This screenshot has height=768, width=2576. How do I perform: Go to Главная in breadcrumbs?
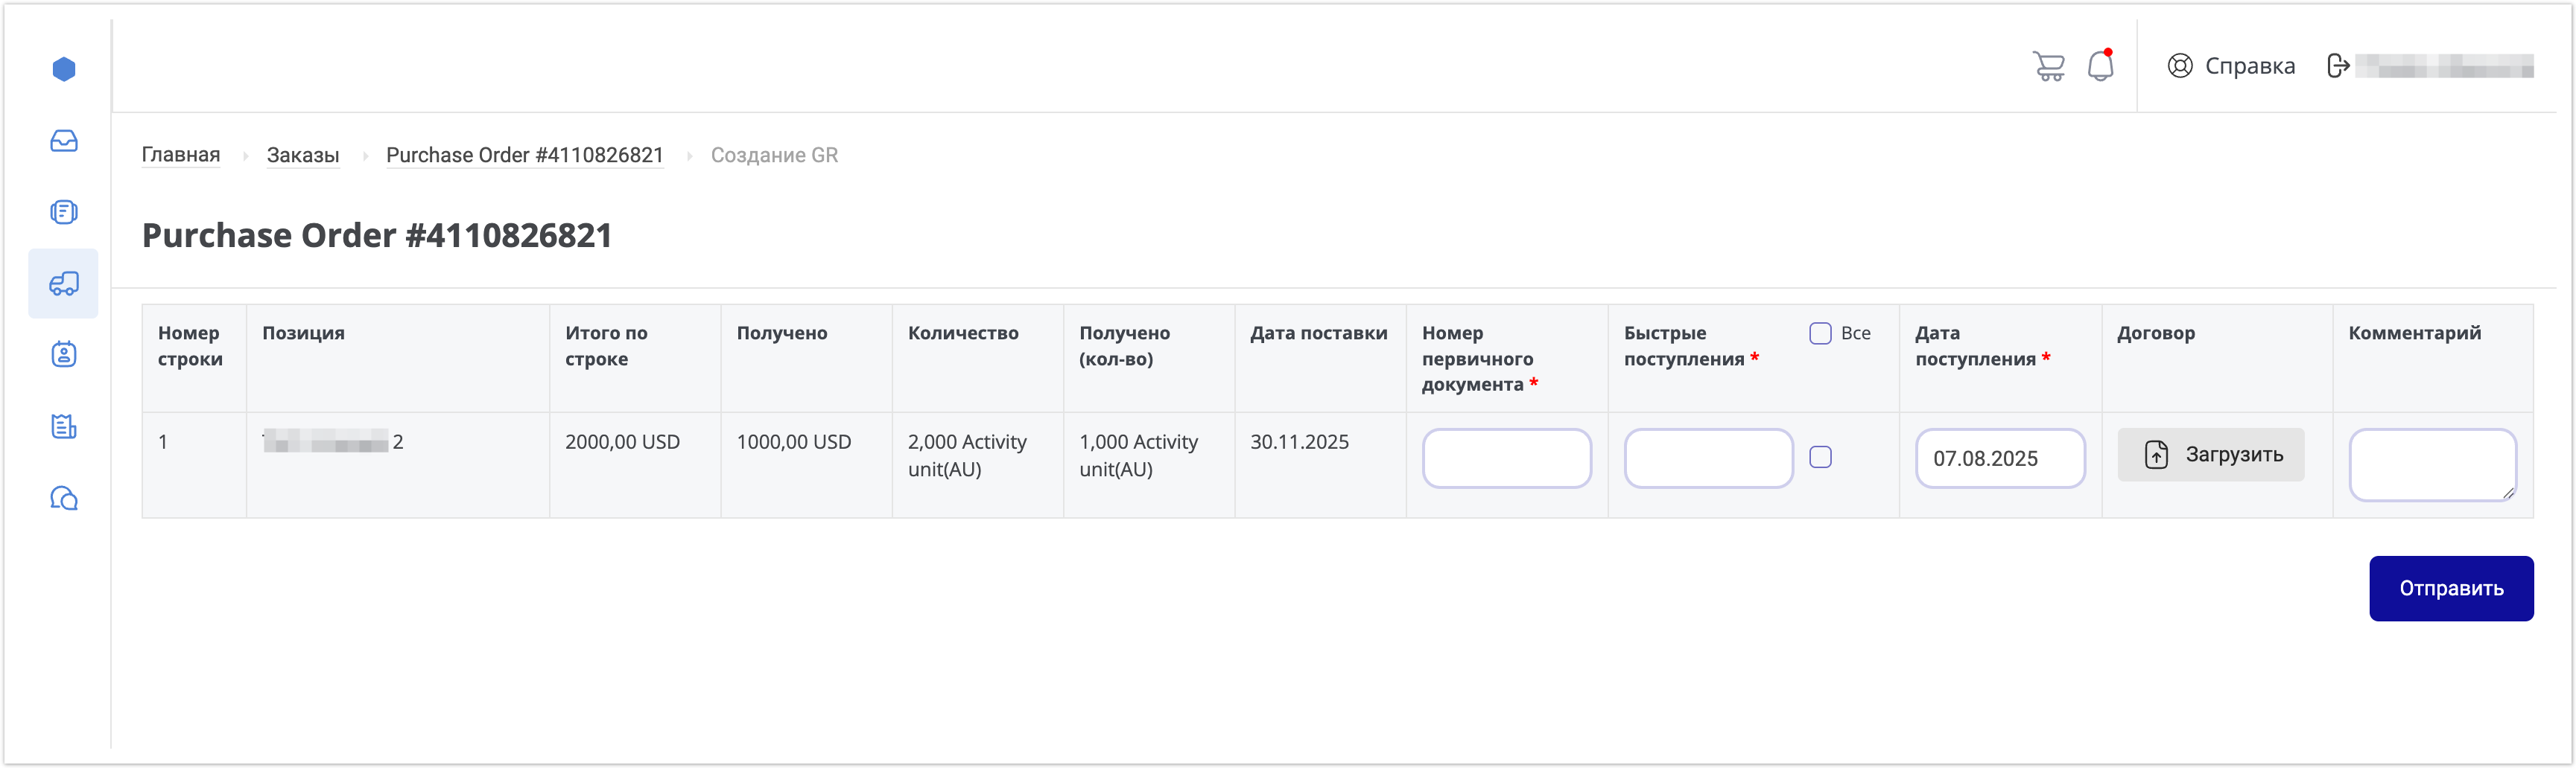pyautogui.click(x=181, y=155)
